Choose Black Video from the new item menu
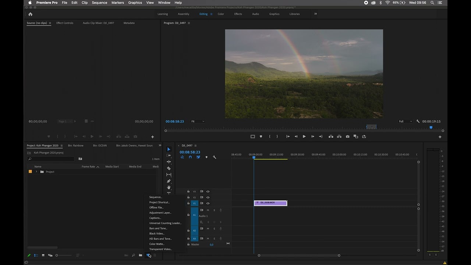The height and width of the screenshot is (265, 471). coord(156,233)
